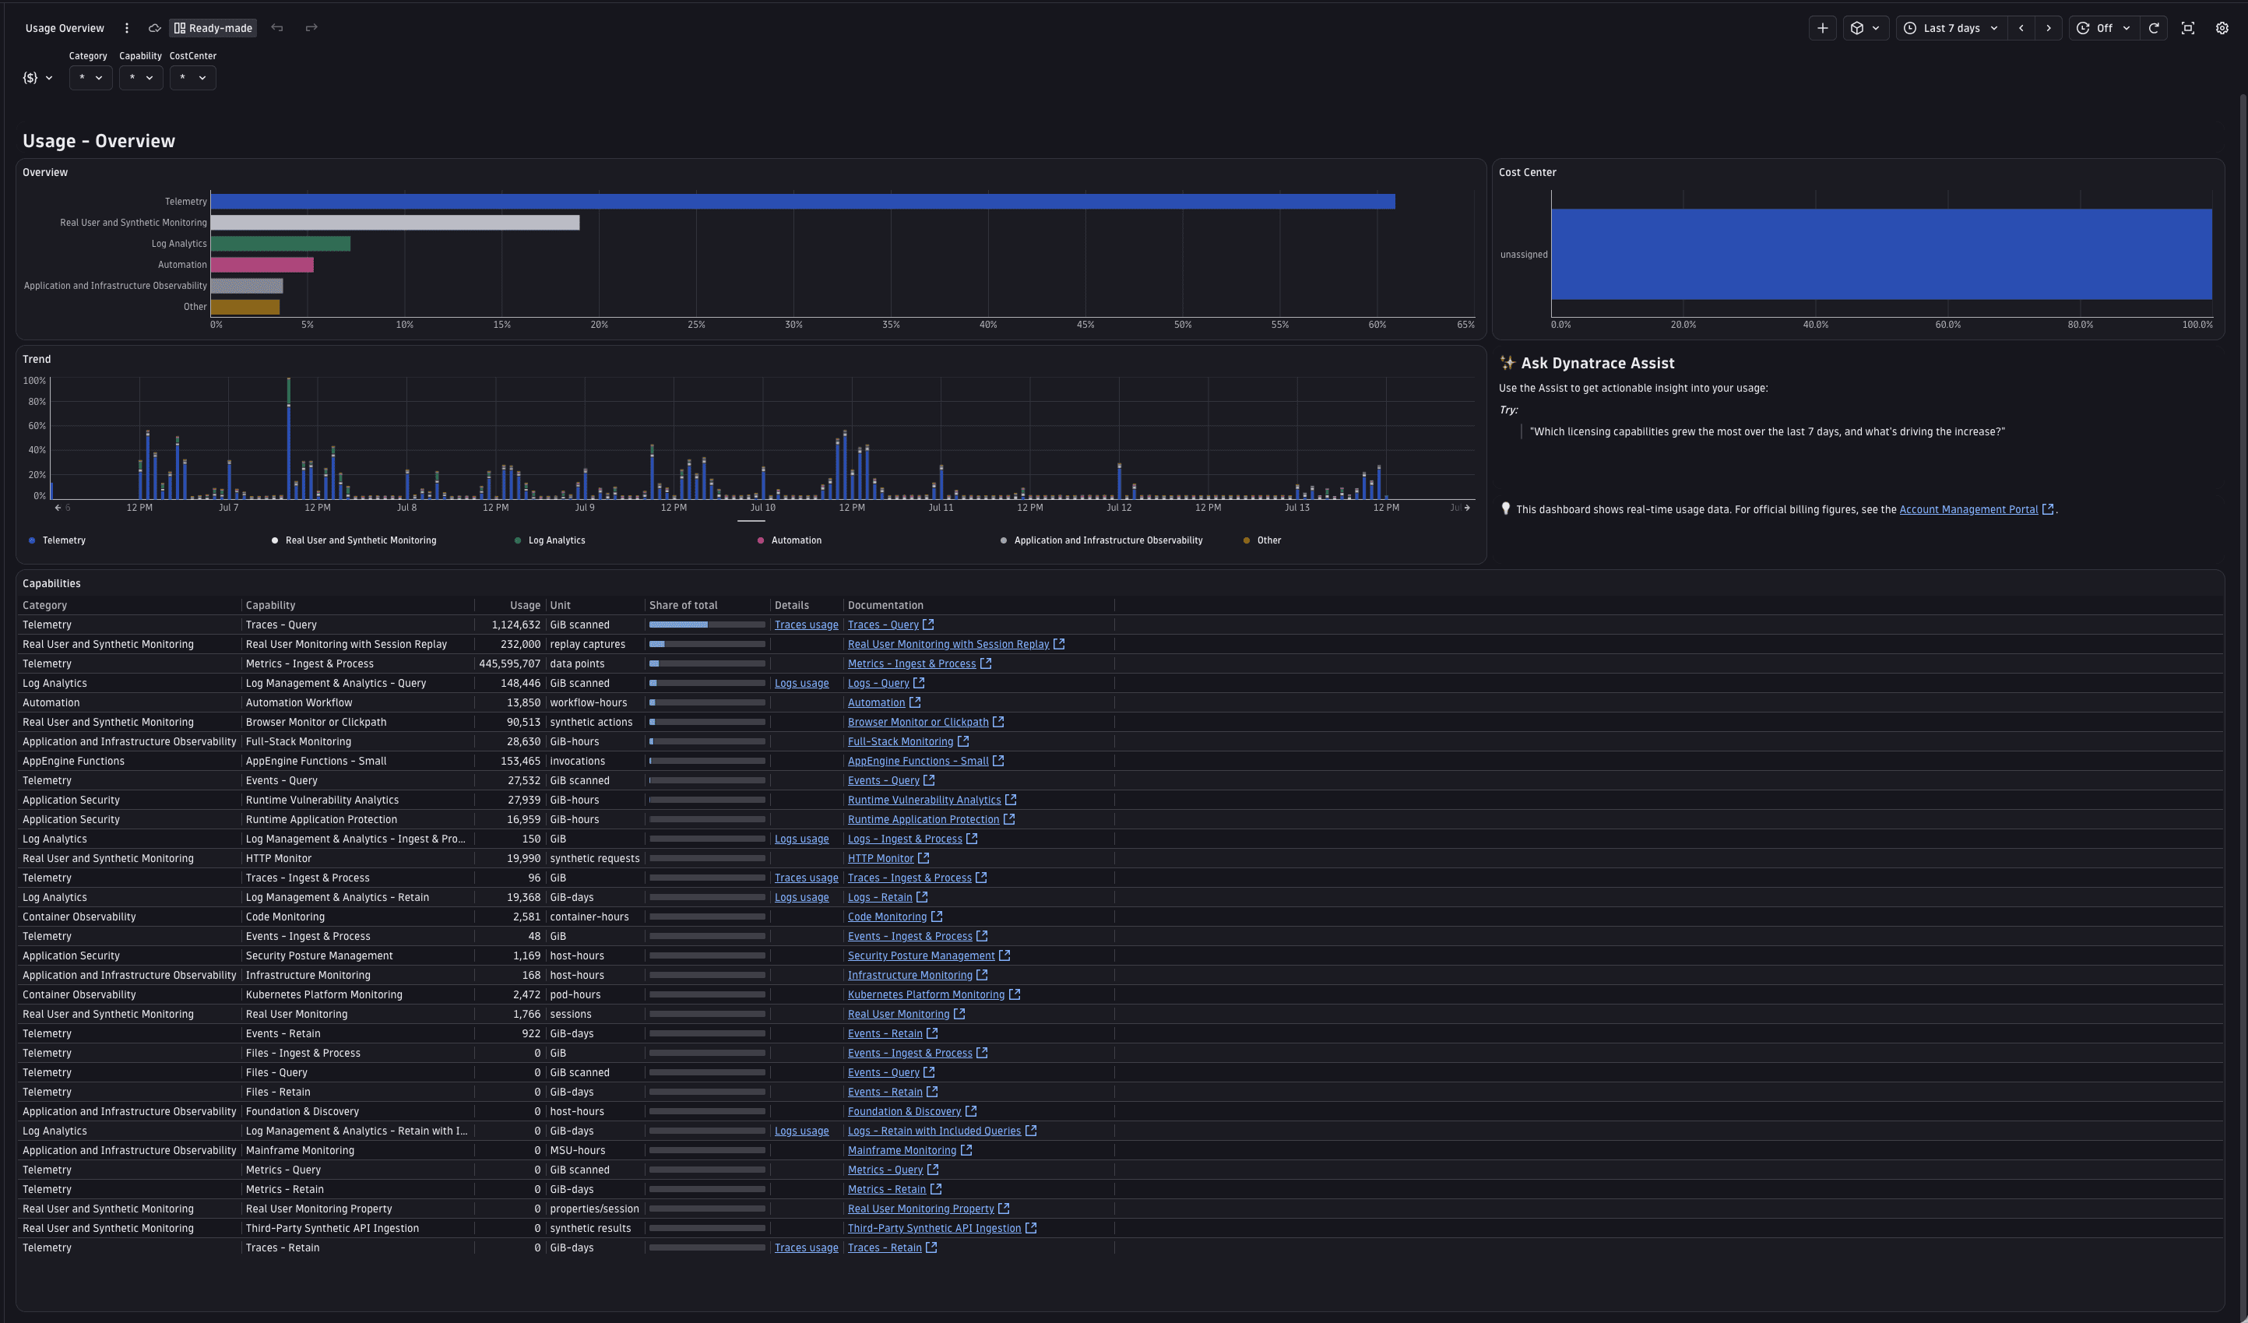Toggle Application and Infrastructure Observability legend entry
The image size is (2248, 1323).
coord(1102,540)
